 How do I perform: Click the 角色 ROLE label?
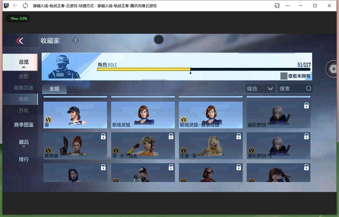click(x=107, y=65)
